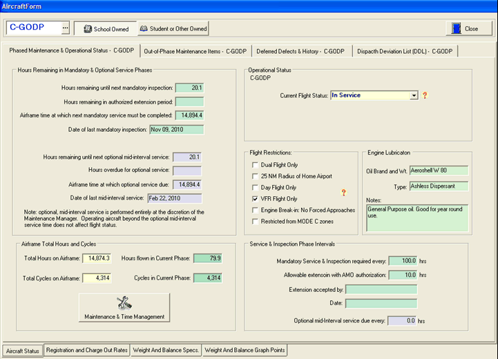498x359 pixels.
Task: Open the aircraft selector ellipsis button
Action: click(66, 28)
